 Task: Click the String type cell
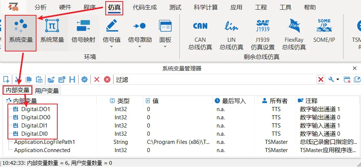pos(121,142)
